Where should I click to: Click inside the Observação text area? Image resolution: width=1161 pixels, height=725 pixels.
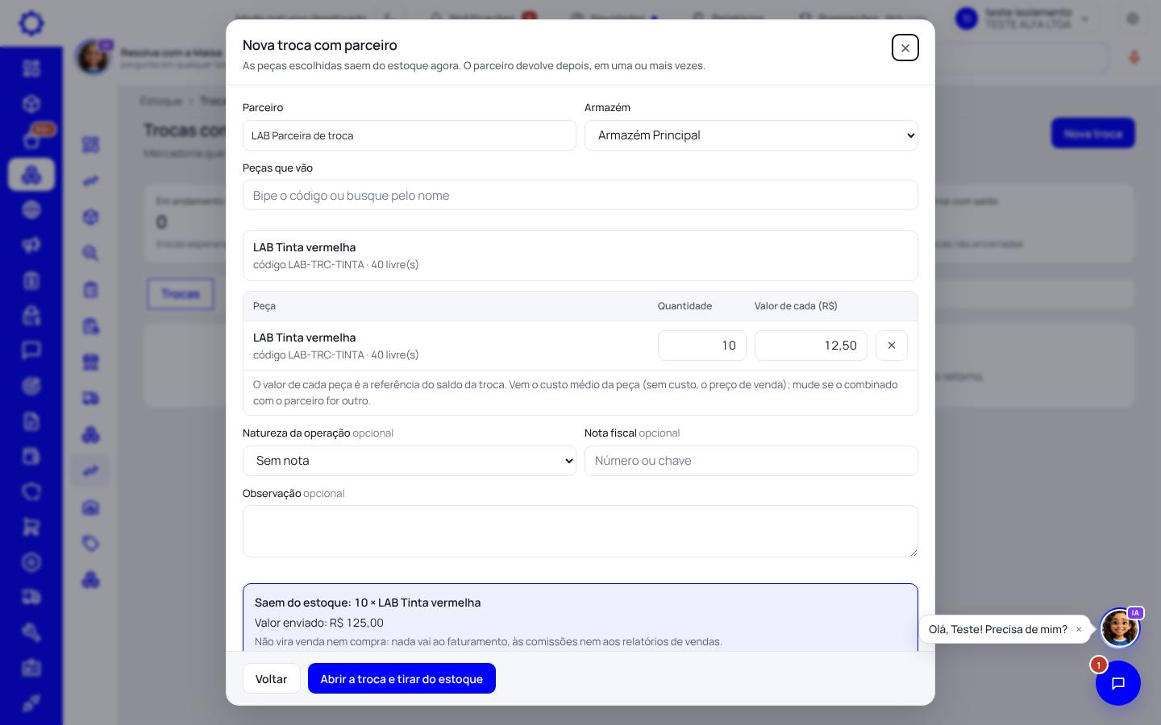click(x=580, y=531)
